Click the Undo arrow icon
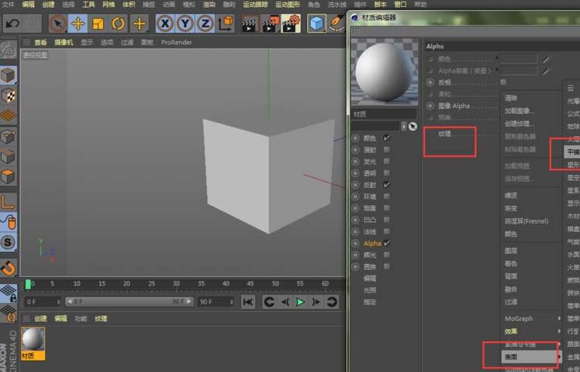The image size is (580, 372). (x=13, y=24)
